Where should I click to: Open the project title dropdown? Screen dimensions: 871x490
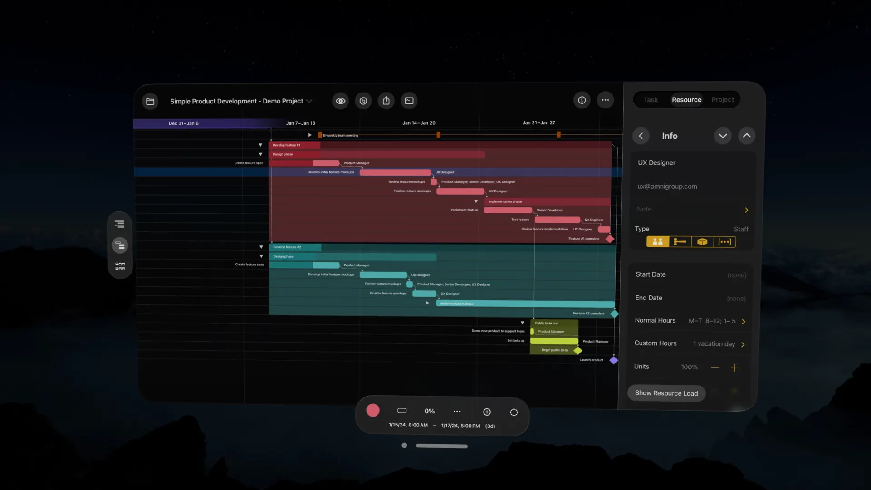click(x=310, y=101)
